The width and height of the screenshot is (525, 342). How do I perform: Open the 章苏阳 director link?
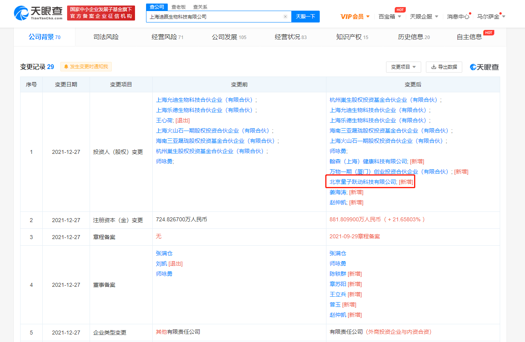(x=338, y=284)
